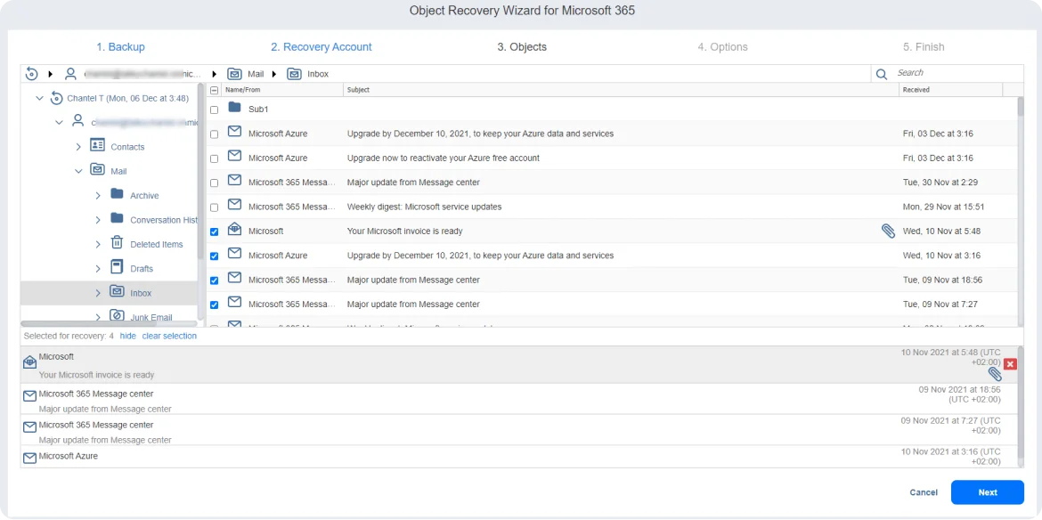
Task: Toggle the select-all checkbox in header
Action: point(214,90)
